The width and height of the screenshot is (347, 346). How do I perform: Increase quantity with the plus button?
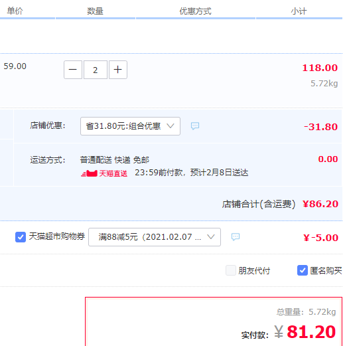point(118,70)
